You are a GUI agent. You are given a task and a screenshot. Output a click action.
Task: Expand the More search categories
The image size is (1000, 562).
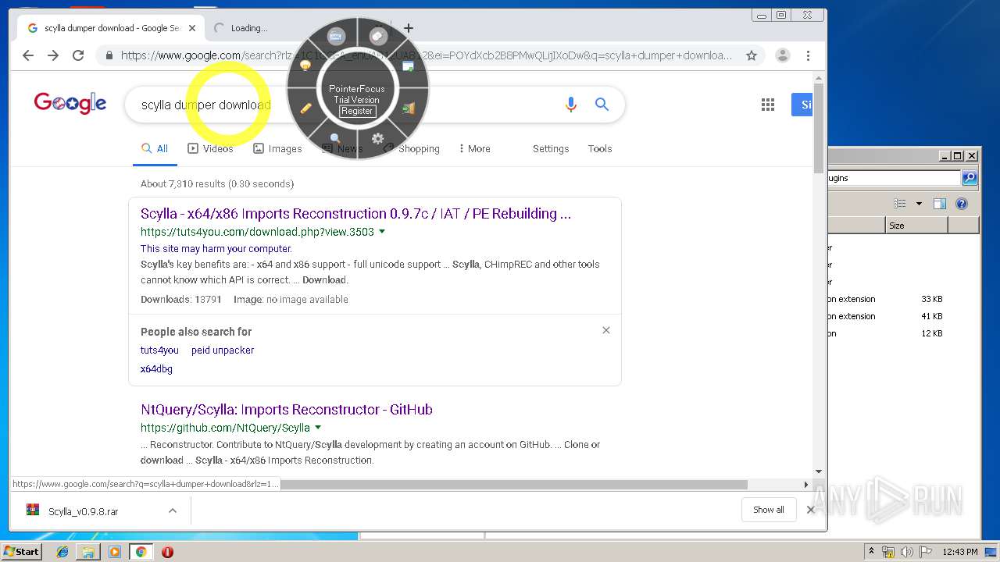[474, 148]
